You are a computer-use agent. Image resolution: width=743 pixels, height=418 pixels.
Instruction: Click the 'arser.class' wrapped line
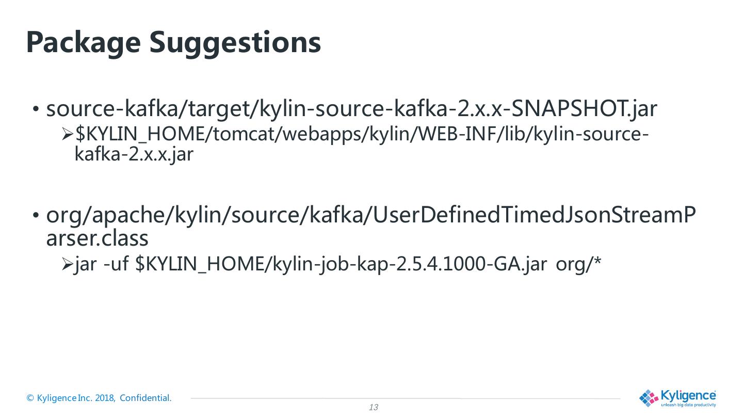pyautogui.click(x=98, y=238)
